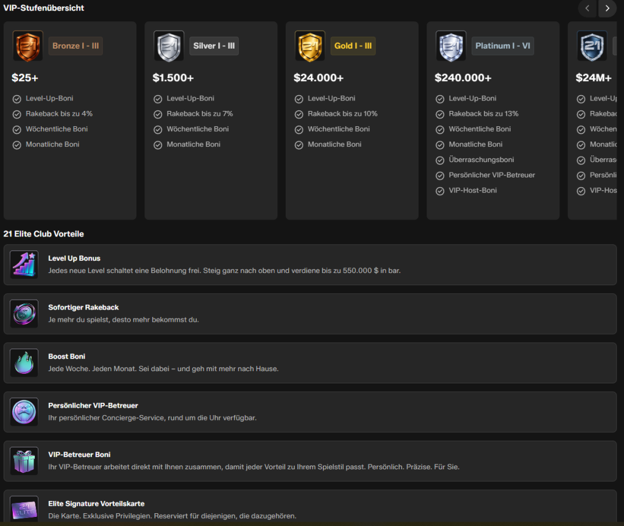Screen dimensions: 624x526
Task: Click the '$240.000+' Platinum threshold amount
Action: tap(463, 77)
